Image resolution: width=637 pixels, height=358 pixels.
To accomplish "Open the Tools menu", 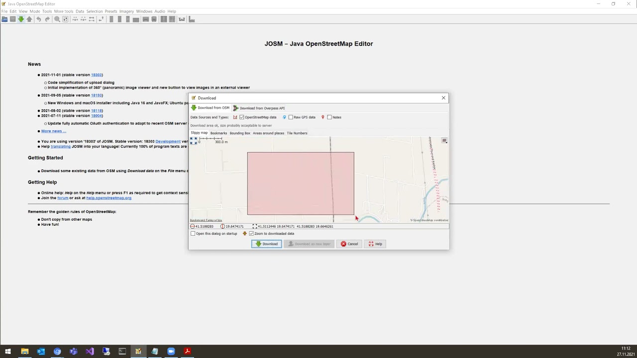I will click(x=47, y=11).
